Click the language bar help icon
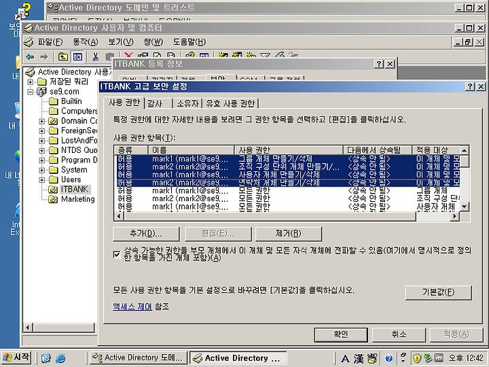Screen dimensions: 489x367 pyautogui.click(x=388, y=358)
